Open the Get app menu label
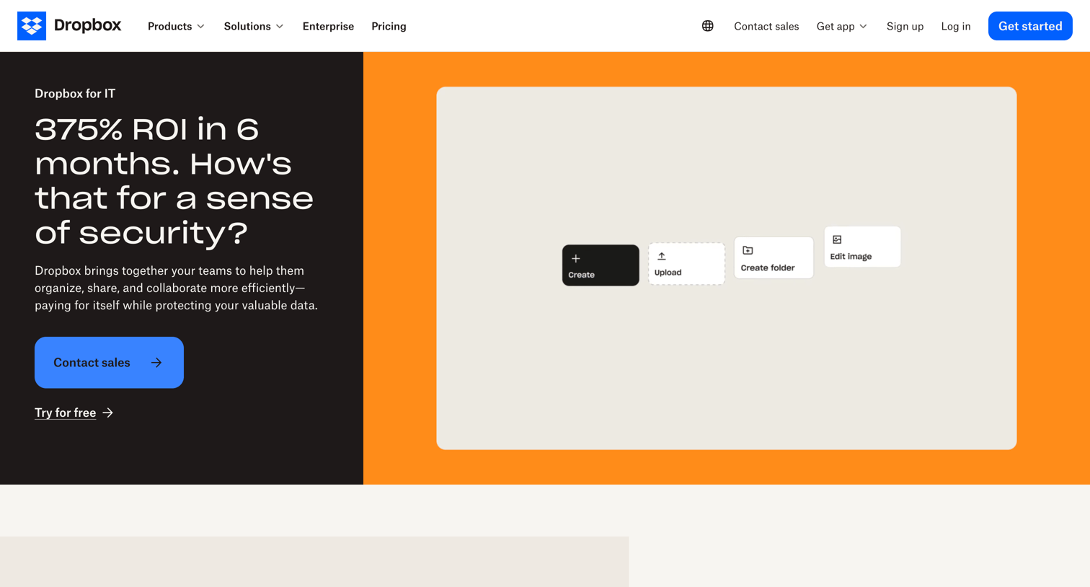1090x587 pixels. tap(835, 26)
